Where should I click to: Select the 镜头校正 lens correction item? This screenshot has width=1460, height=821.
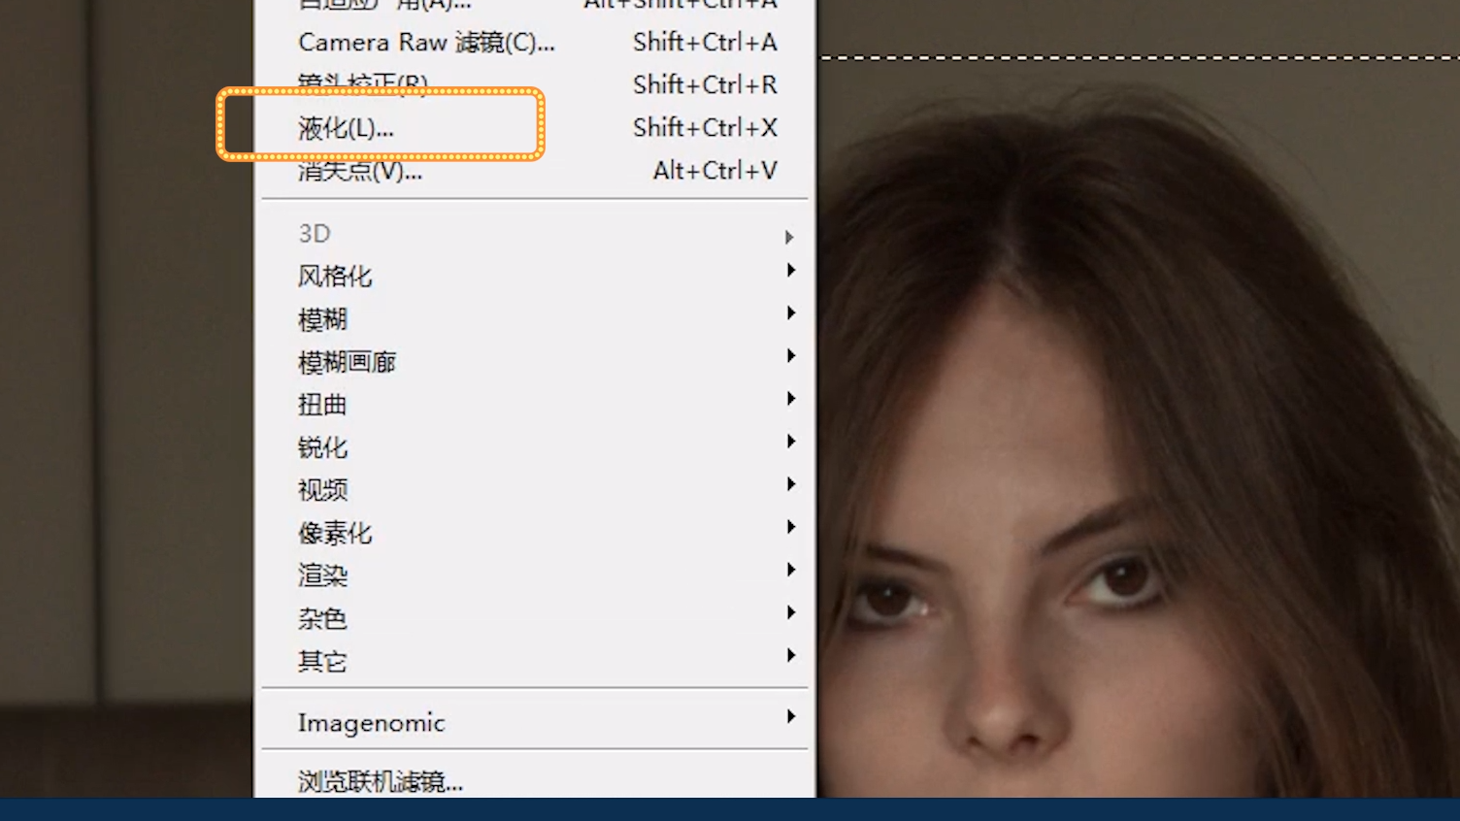(363, 83)
